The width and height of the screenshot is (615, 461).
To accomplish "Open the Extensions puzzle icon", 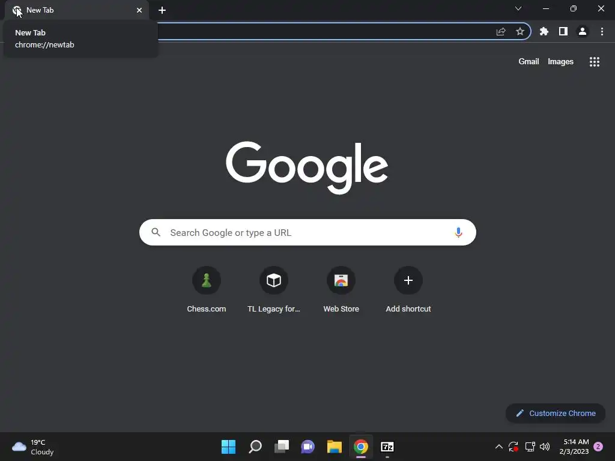I will click(544, 31).
